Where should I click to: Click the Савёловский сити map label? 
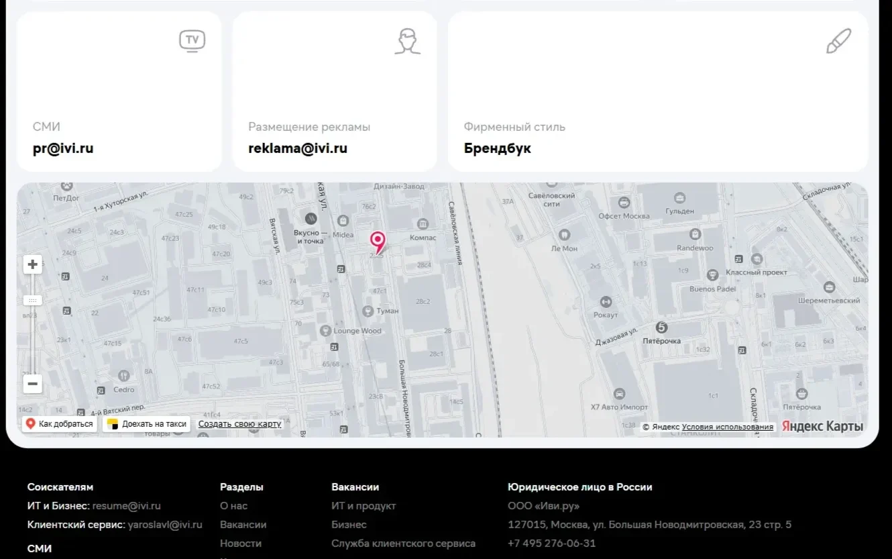(x=551, y=199)
